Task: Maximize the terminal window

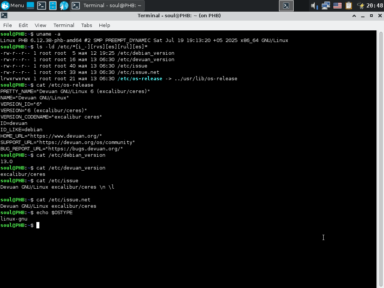Action: tap(371, 16)
